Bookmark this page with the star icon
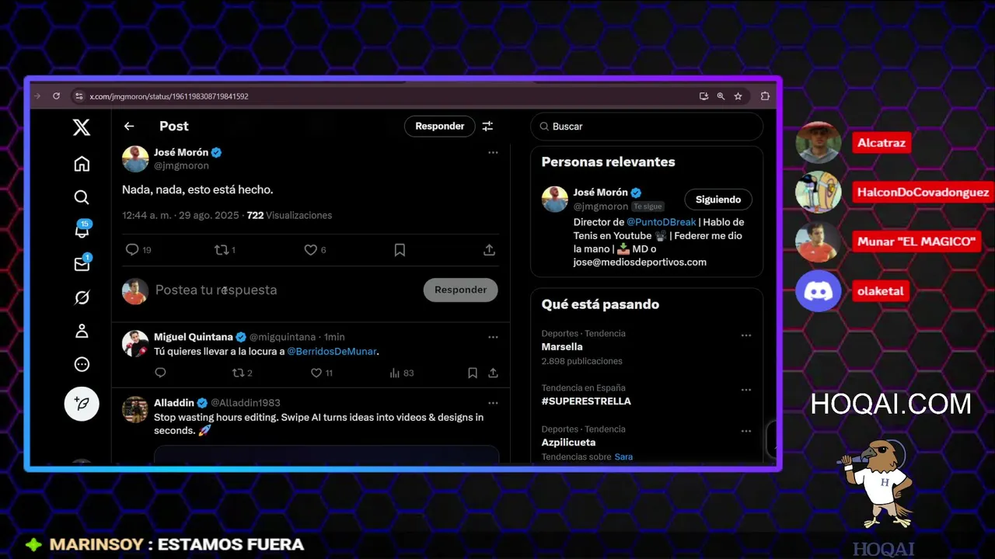Viewport: 995px width, 559px height. coord(738,96)
